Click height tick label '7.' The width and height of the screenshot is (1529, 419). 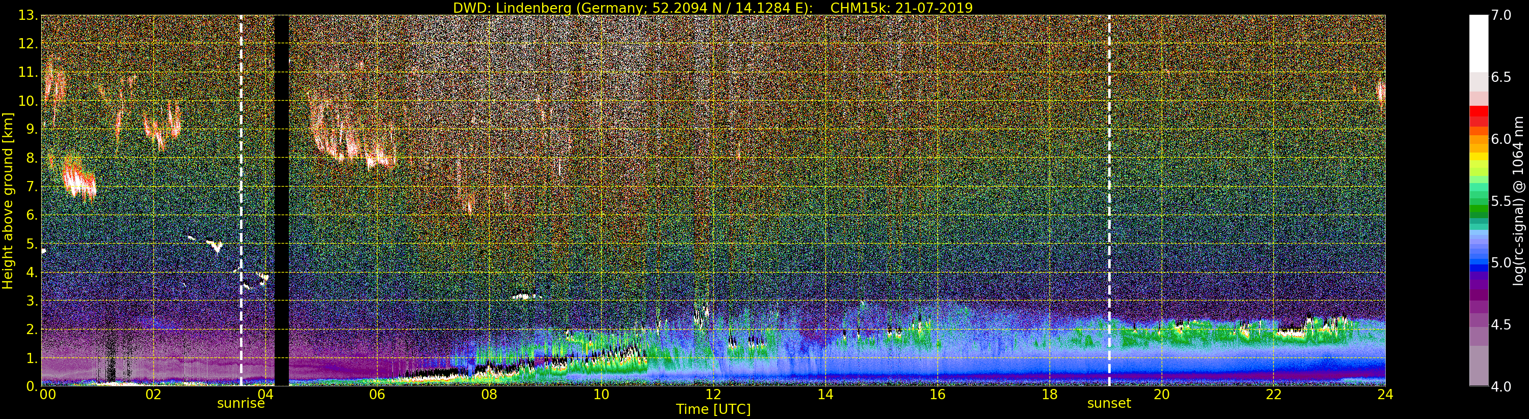click(x=32, y=187)
